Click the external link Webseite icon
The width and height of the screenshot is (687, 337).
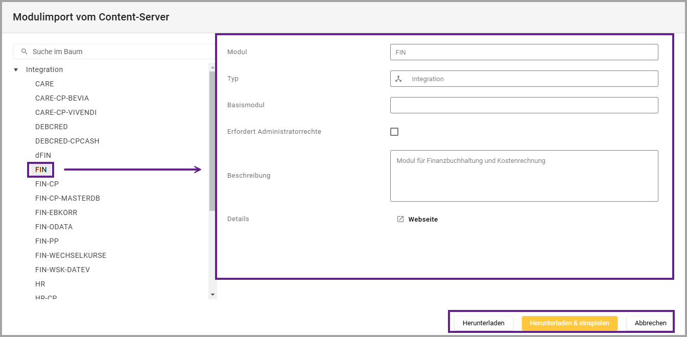(x=400, y=219)
